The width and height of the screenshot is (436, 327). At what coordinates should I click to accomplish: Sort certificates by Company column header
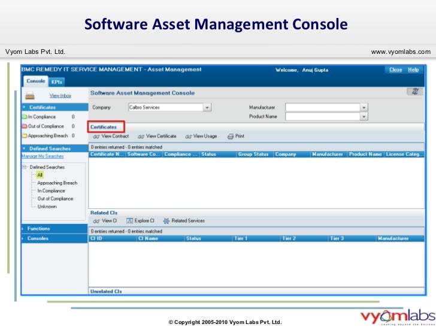pos(292,155)
